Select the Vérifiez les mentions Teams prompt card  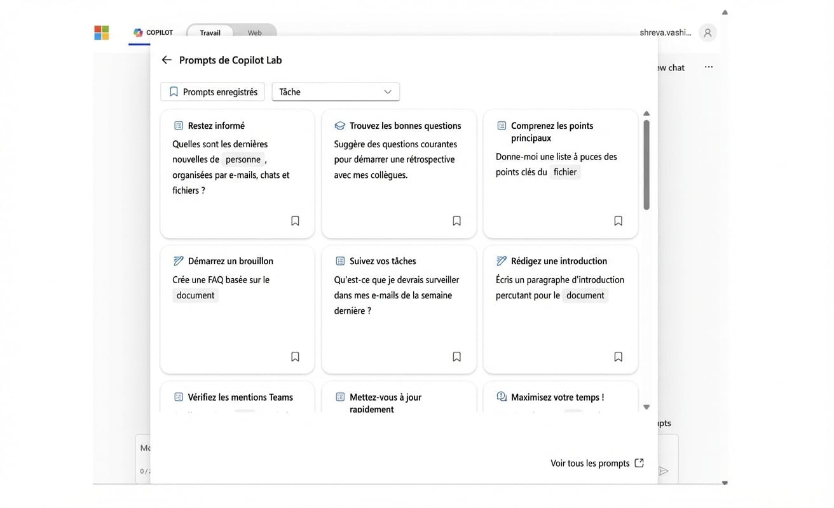click(237, 398)
